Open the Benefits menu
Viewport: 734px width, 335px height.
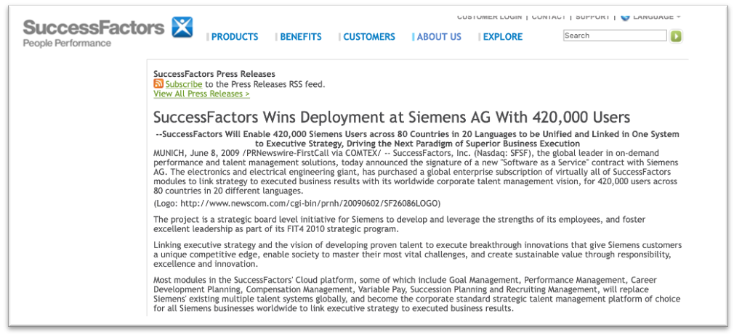pos(301,37)
